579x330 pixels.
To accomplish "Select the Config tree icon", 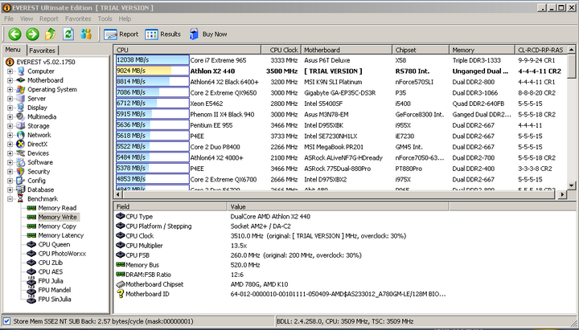I will pyautogui.click(x=21, y=181).
